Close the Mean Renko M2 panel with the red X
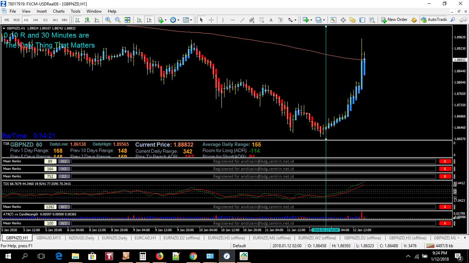The image size is (469, 263). (445, 161)
